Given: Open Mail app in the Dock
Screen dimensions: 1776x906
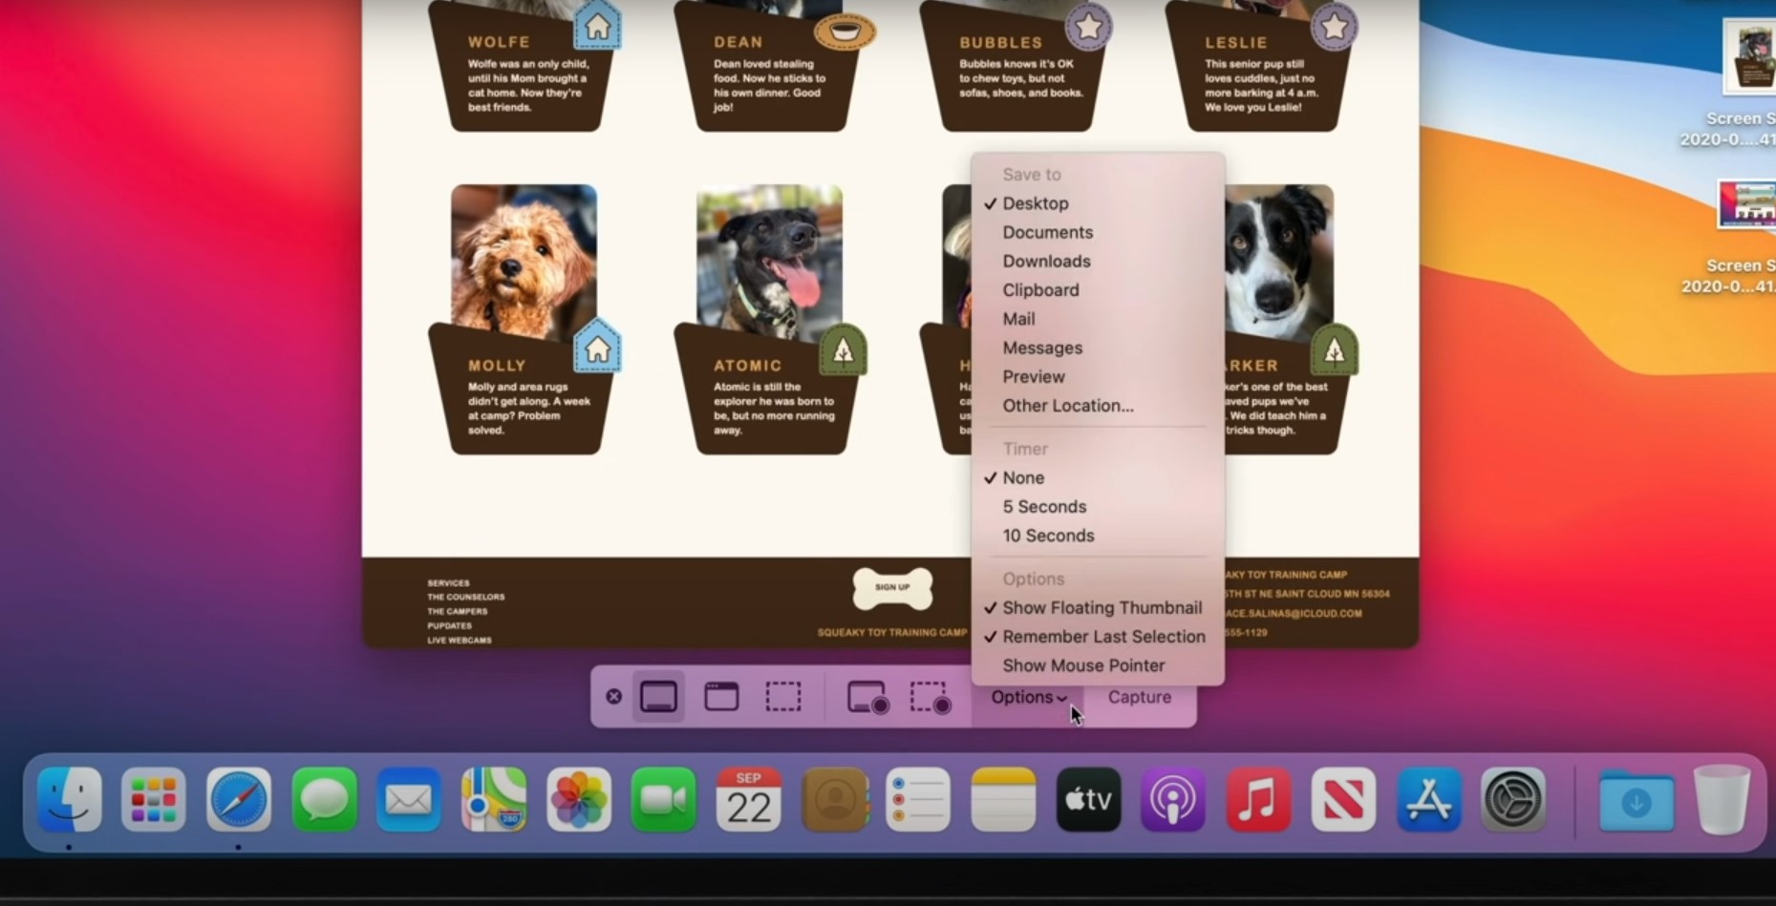Looking at the screenshot, I should click(x=409, y=799).
